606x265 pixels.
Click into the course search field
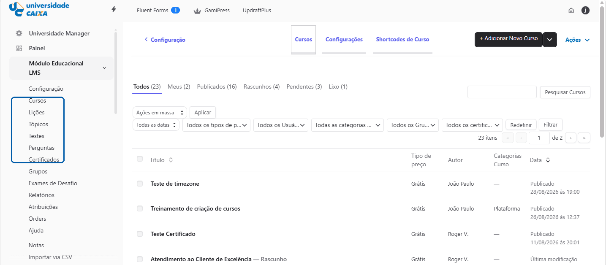[x=502, y=92]
